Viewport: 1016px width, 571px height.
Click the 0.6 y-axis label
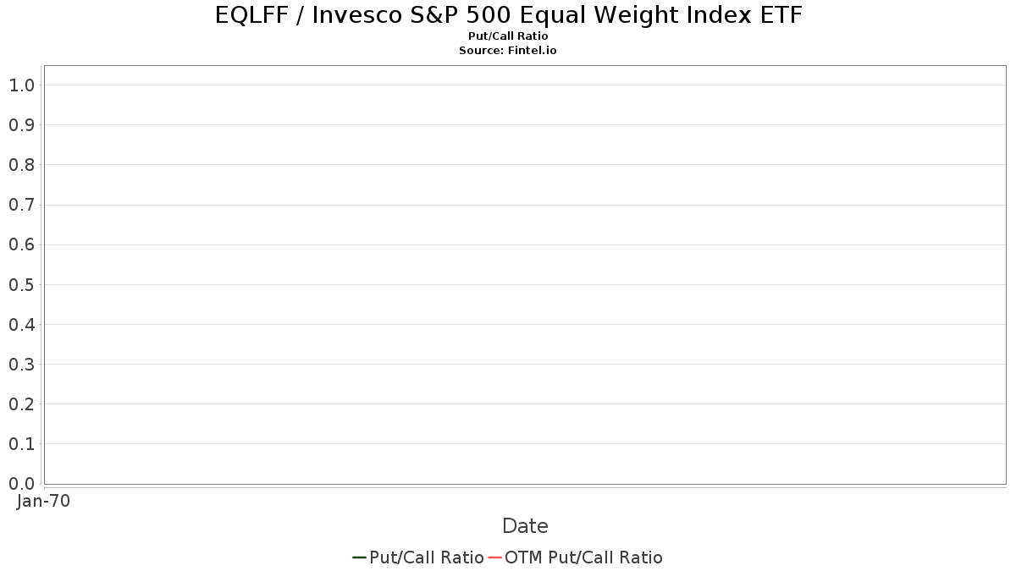[21, 244]
